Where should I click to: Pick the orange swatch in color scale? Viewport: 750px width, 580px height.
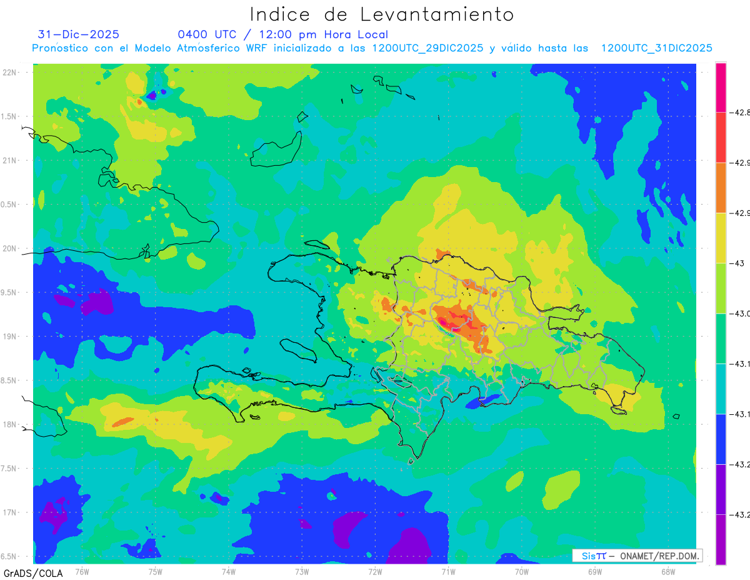click(x=721, y=188)
